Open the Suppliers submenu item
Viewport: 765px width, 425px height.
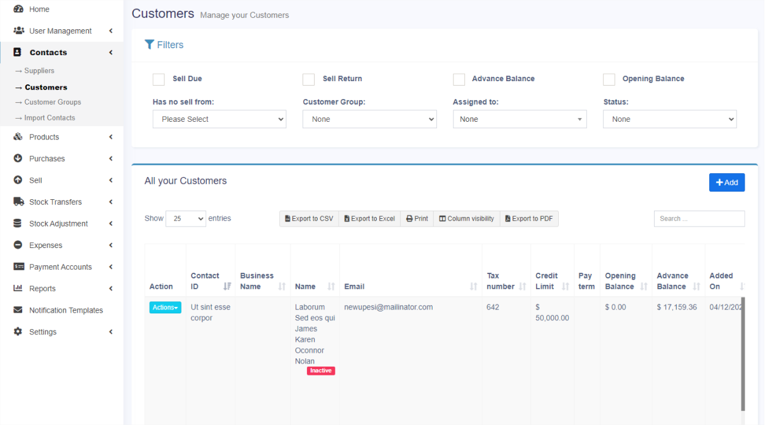[x=39, y=71]
